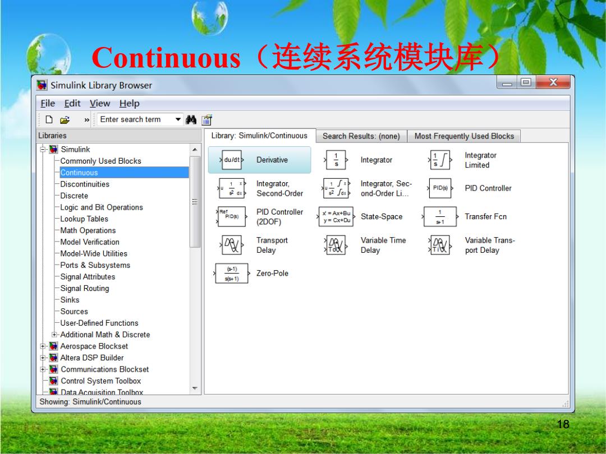Click the binoculars search icon

[191, 120]
